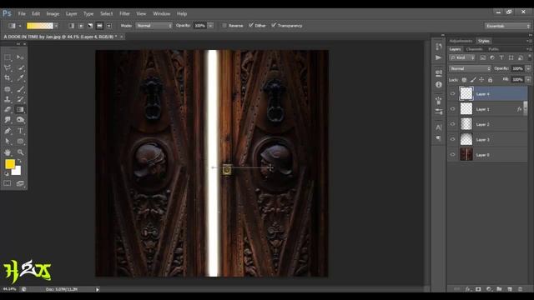
Task: Lock all layer attributes
Action: [490, 80]
